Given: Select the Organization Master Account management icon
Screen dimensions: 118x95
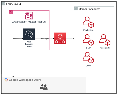Looking at the screenshot, I should coord(29,16).
